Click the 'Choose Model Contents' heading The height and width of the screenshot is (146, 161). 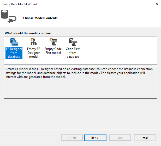40,18
